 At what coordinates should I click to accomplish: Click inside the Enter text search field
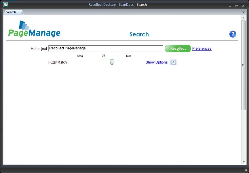(106, 49)
